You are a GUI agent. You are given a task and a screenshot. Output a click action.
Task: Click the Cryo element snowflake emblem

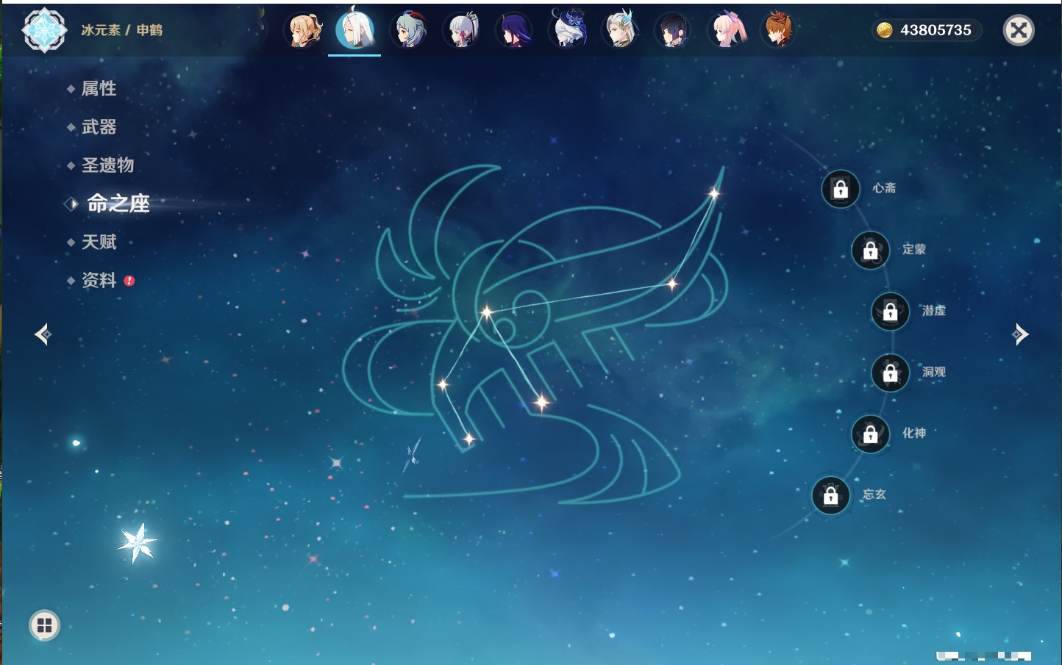(44, 30)
